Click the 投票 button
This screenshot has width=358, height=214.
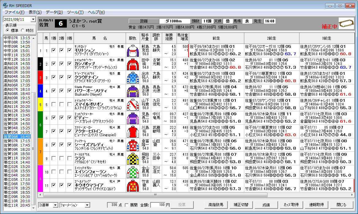click(182, 205)
